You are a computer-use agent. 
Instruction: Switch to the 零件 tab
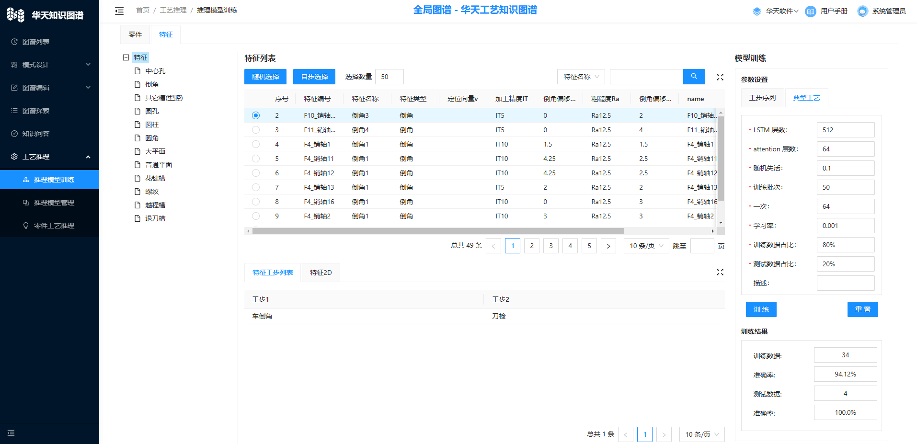coord(135,34)
